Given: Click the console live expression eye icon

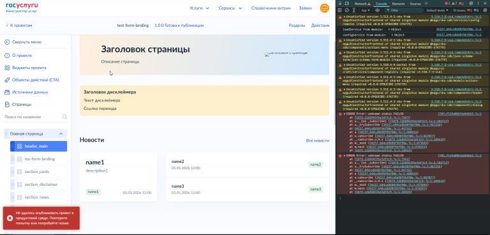Looking at the screenshot, I should click(377, 10).
